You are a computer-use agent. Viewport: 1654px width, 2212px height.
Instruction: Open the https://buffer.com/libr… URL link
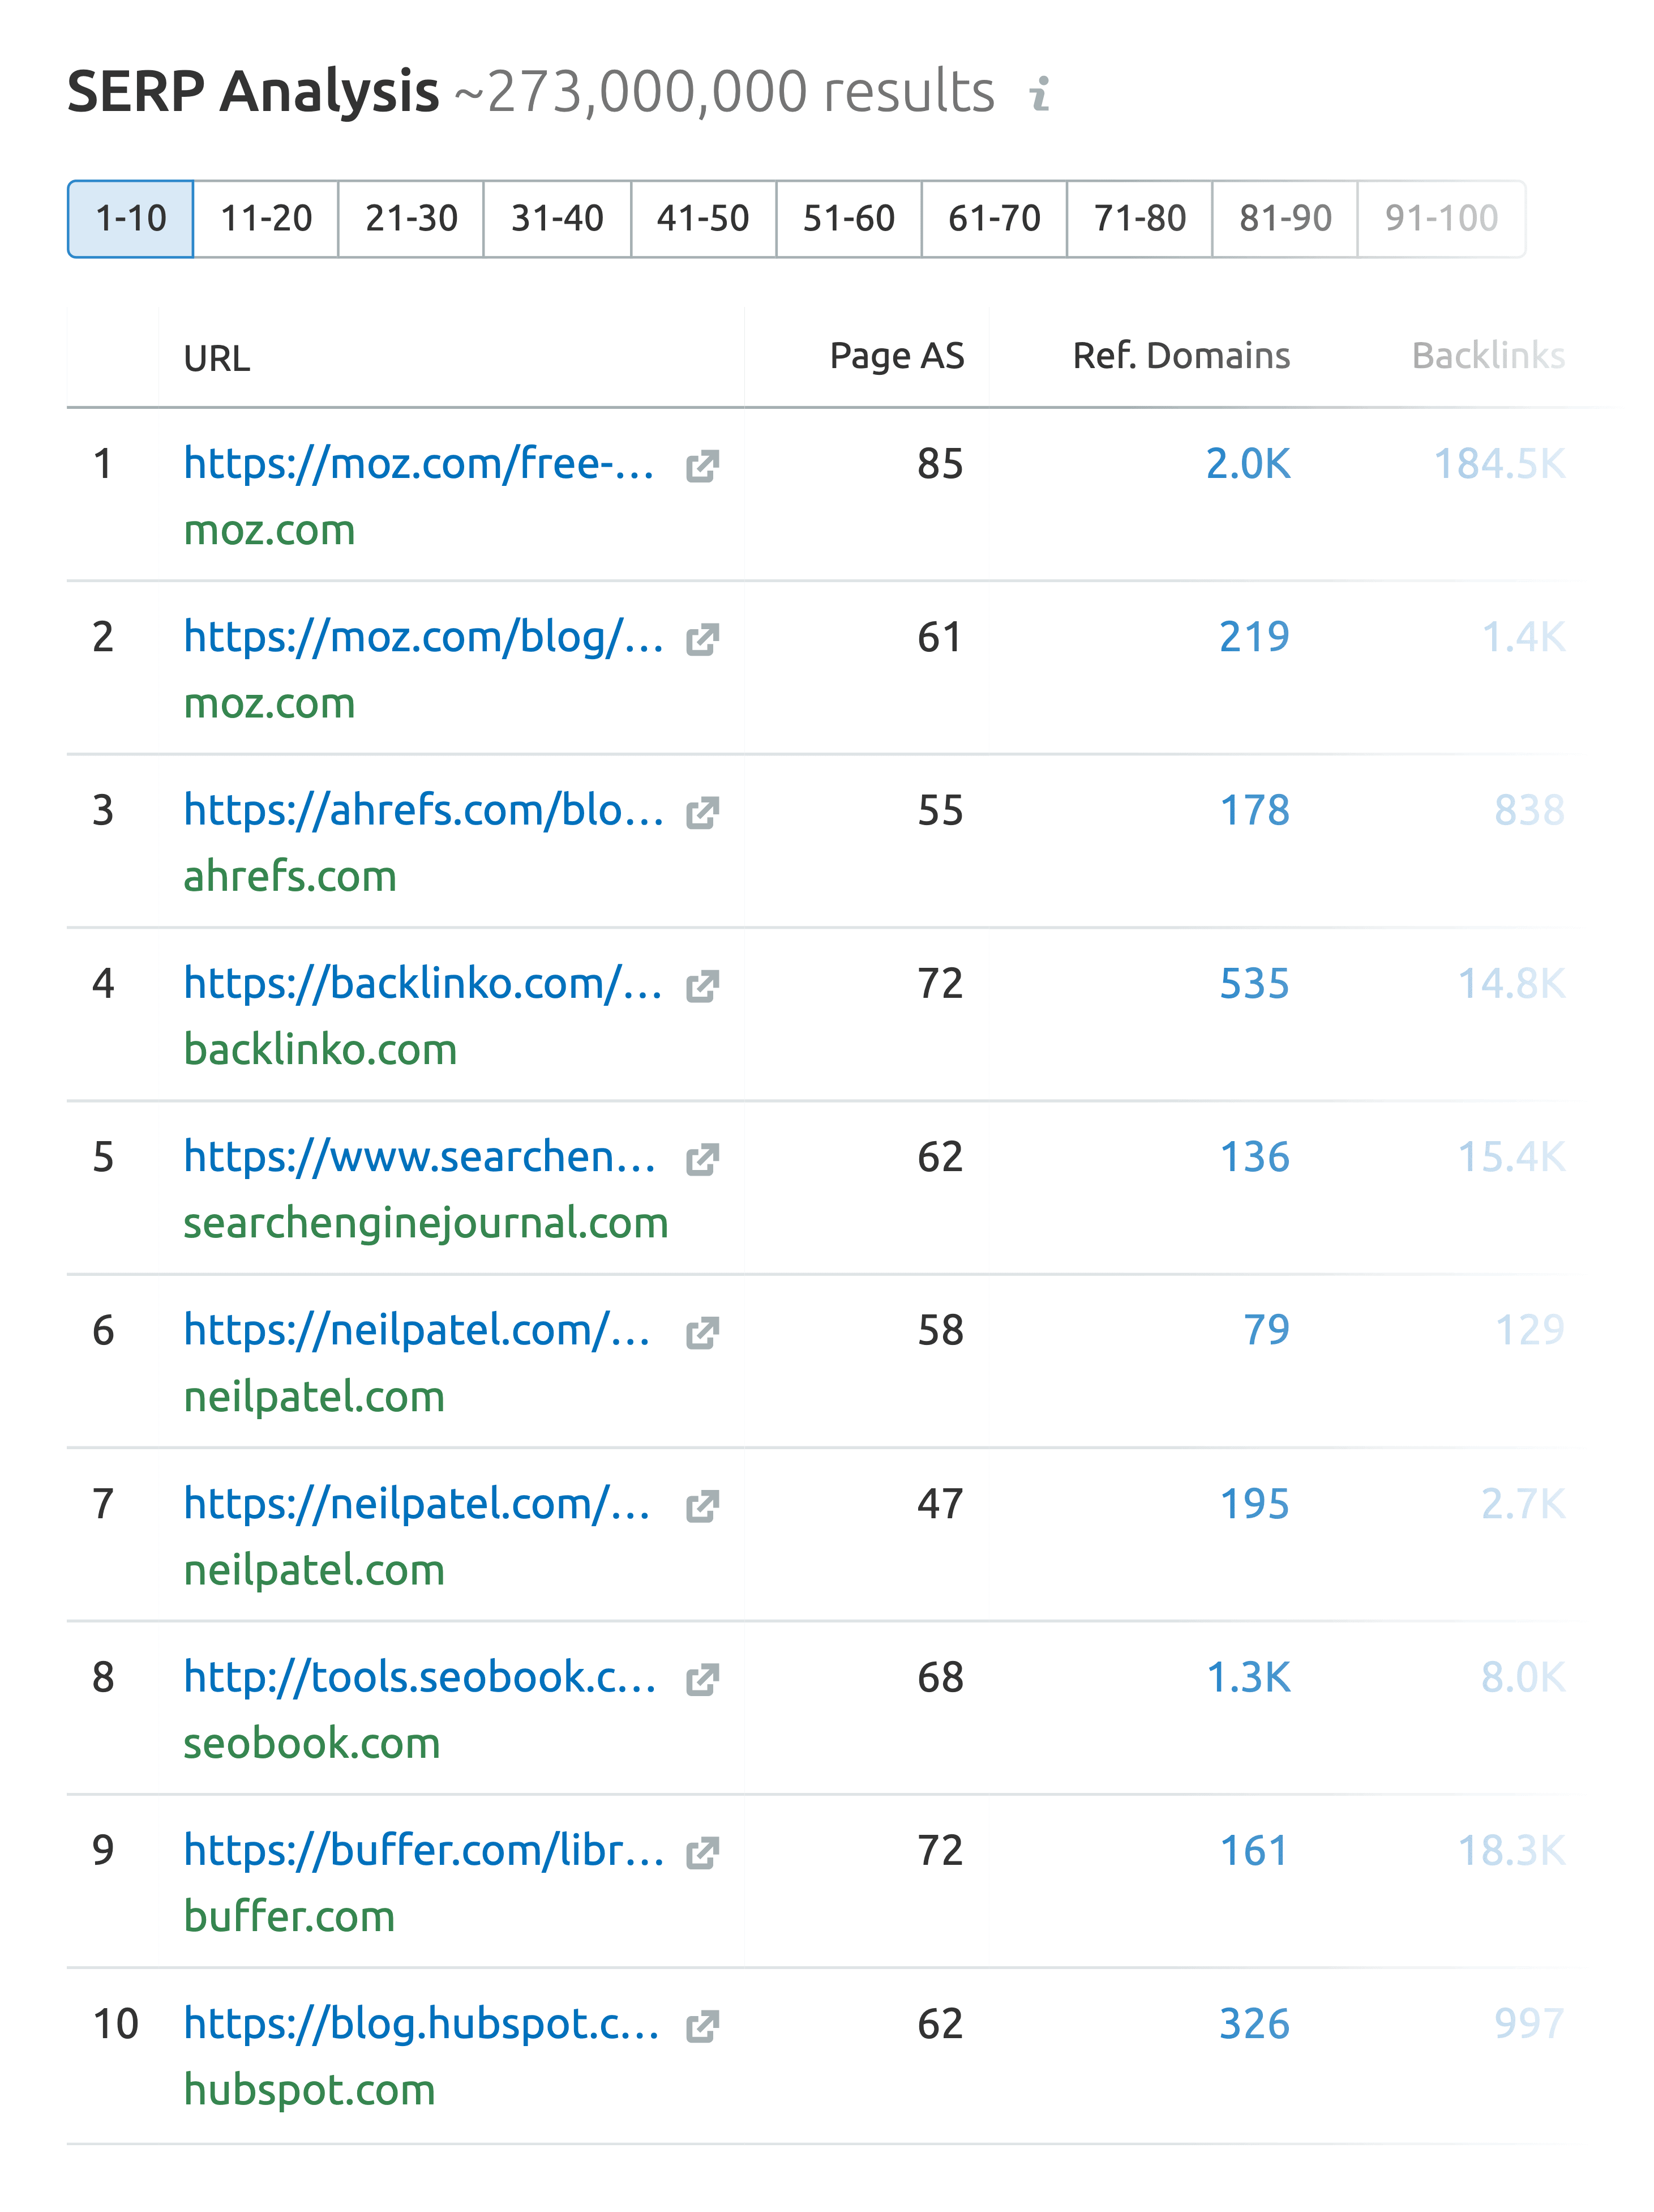click(x=424, y=1851)
